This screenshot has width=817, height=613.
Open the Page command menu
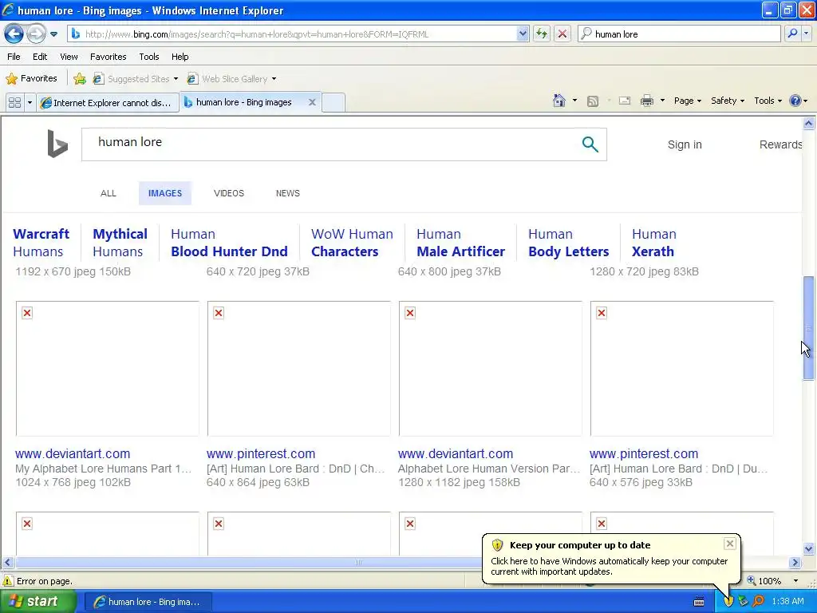point(687,101)
